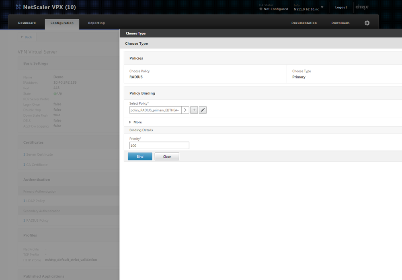Edit the selected policy with pencil icon
Image resolution: width=402 pixels, height=280 pixels.
pos(203,110)
